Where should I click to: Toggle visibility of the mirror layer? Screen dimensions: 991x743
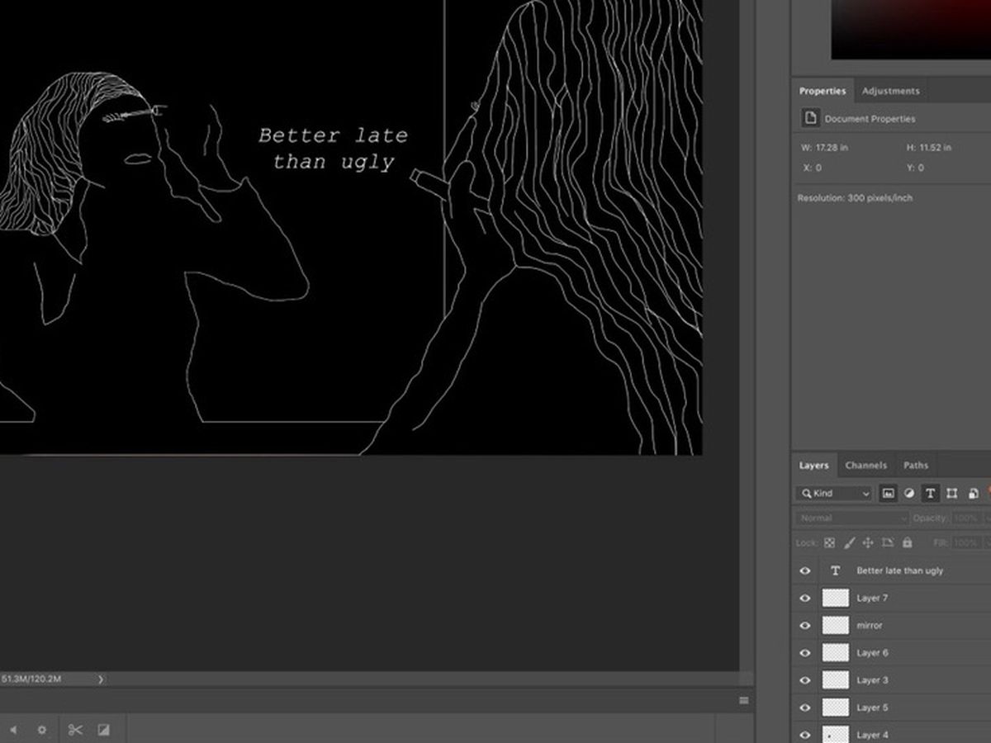coord(805,626)
